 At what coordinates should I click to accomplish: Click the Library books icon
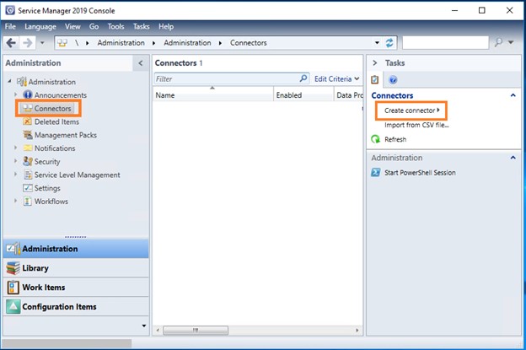point(13,268)
